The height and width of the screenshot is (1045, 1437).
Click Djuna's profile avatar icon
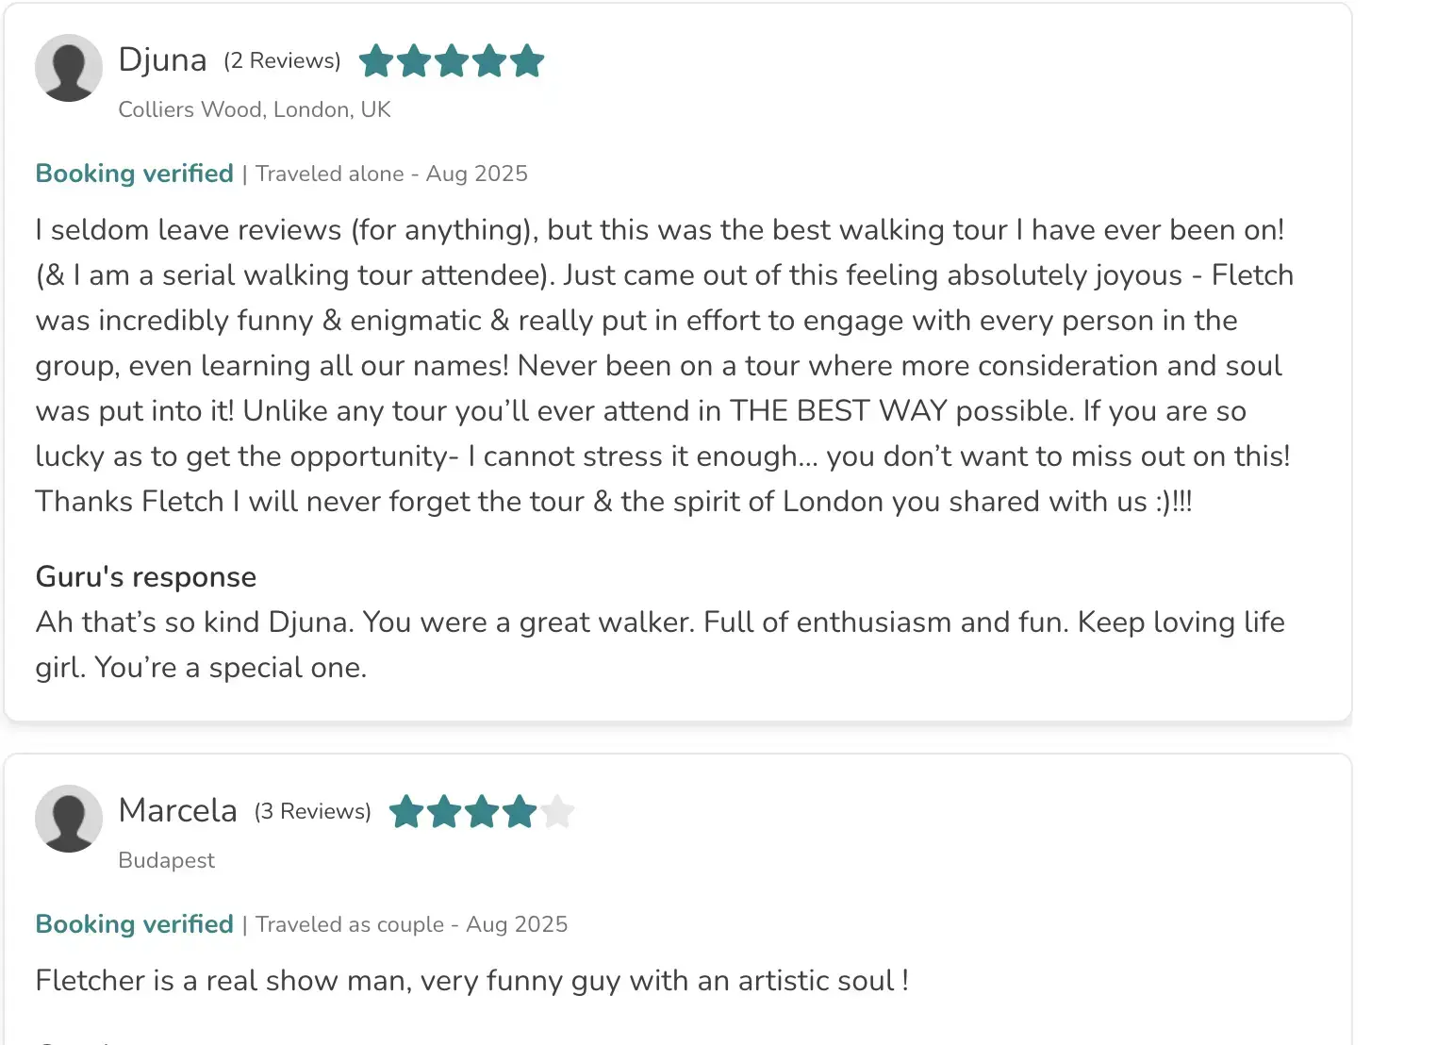69,68
